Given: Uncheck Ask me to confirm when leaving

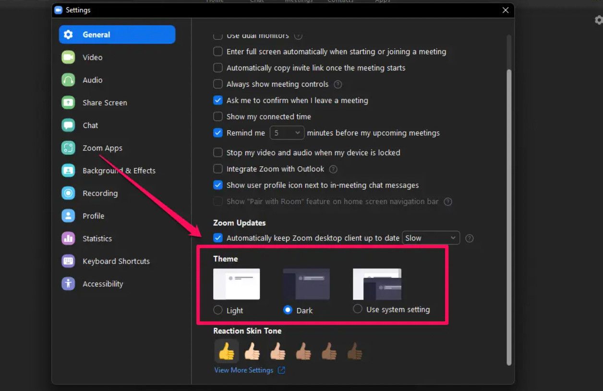Looking at the screenshot, I should click(x=218, y=101).
